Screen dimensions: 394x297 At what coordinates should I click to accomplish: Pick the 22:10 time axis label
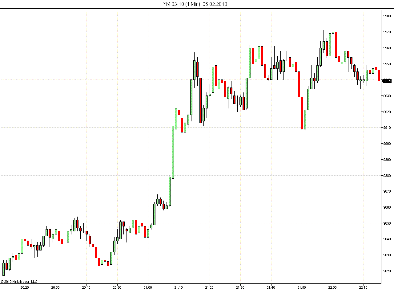point(363,287)
